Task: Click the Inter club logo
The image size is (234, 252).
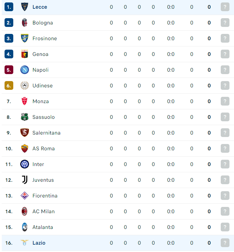Action: tap(24, 164)
